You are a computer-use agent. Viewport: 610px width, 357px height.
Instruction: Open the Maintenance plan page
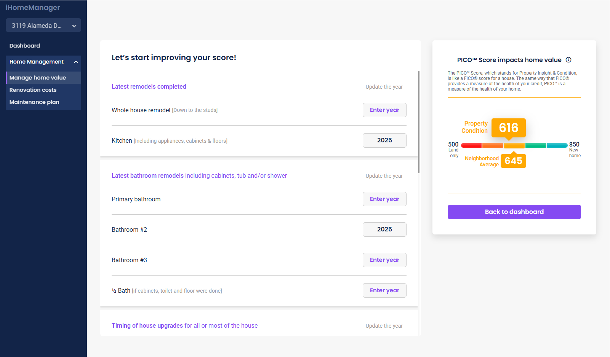click(x=34, y=102)
